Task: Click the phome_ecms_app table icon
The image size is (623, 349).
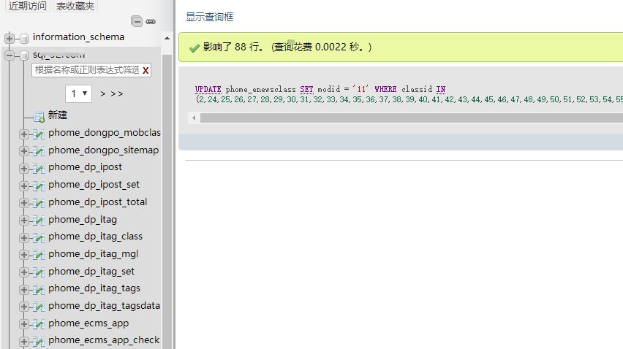Action: pos(39,324)
